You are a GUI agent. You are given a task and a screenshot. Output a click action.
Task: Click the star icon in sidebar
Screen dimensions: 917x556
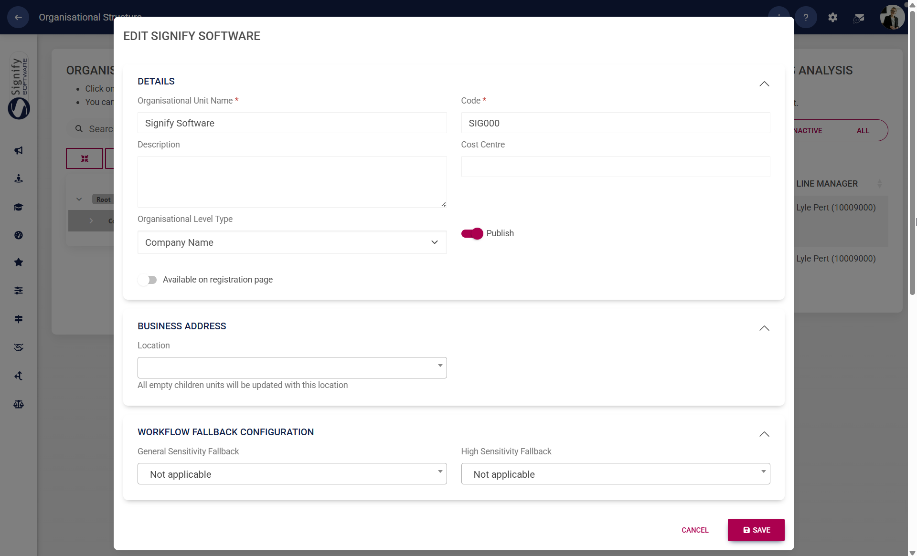(19, 262)
